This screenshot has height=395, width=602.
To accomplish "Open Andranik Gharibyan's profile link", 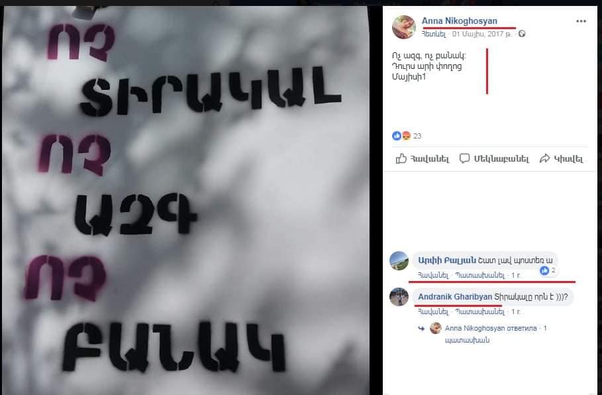I will pyautogui.click(x=455, y=297).
